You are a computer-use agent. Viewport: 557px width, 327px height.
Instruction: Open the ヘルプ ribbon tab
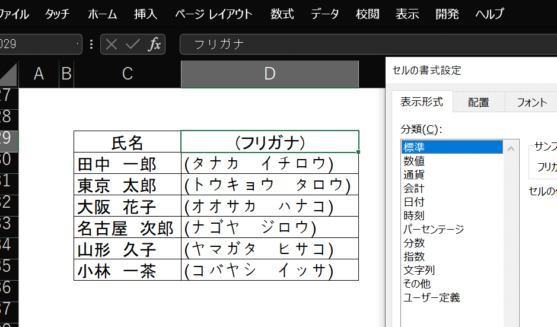[489, 14]
